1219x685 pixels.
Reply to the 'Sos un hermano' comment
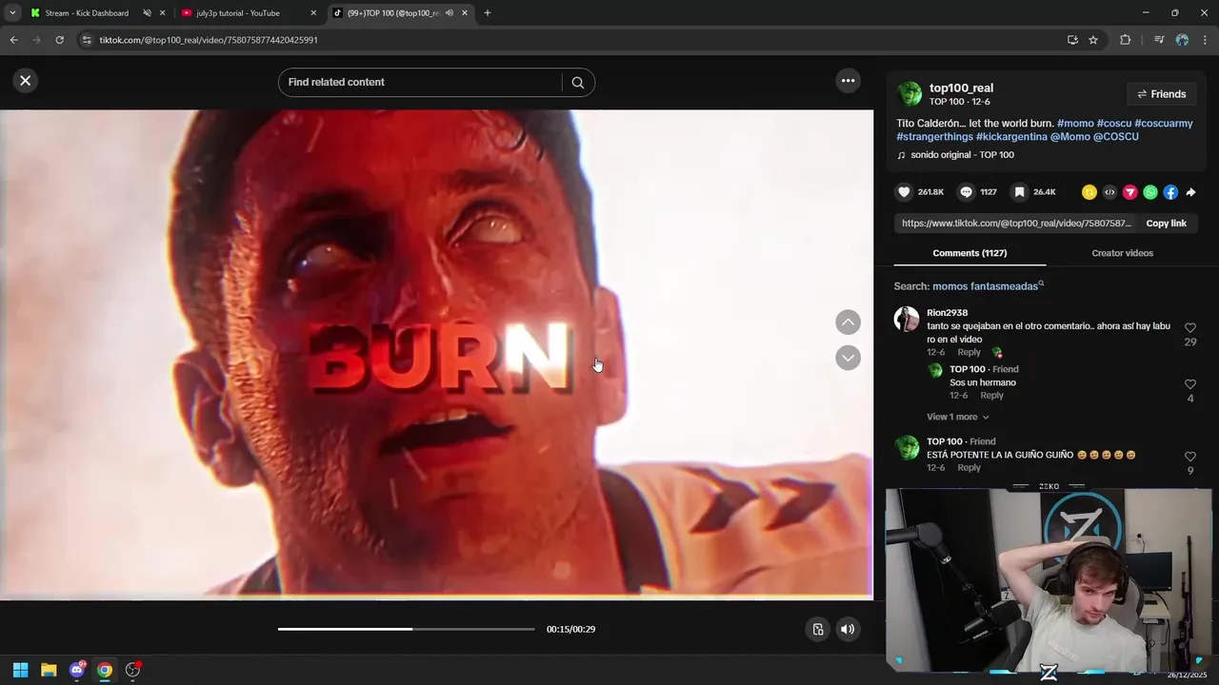tap(991, 395)
